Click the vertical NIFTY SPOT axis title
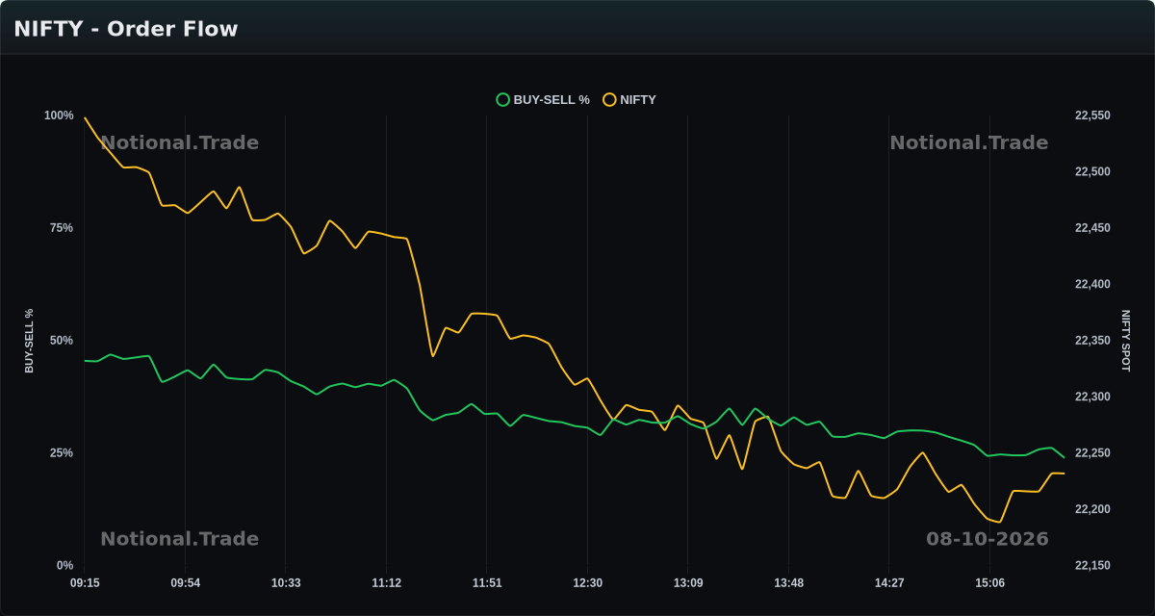This screenshot has width=1155, height=616. (1126, 341)
